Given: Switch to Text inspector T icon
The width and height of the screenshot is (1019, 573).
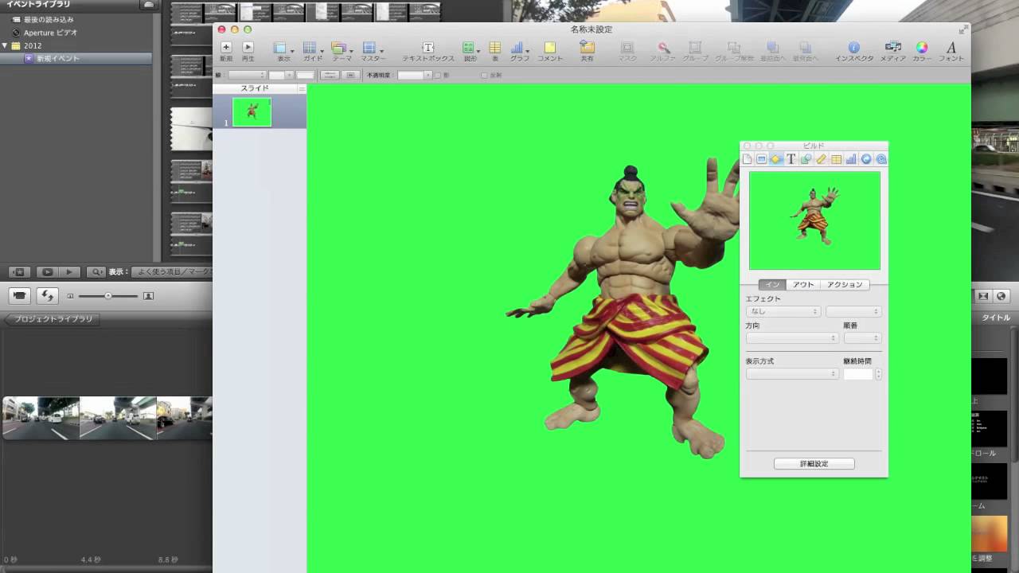Looking at the screenshot, I should tap(791, 159).
